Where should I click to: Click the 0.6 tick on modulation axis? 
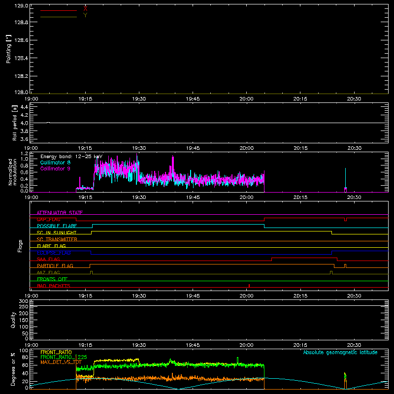[24, 172]
